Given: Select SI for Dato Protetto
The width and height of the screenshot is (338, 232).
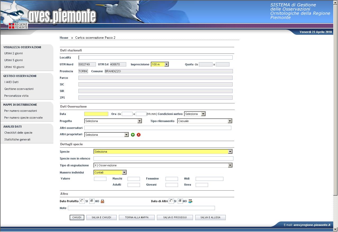Looking at the screenshot, I should click(x=82, y=201).
